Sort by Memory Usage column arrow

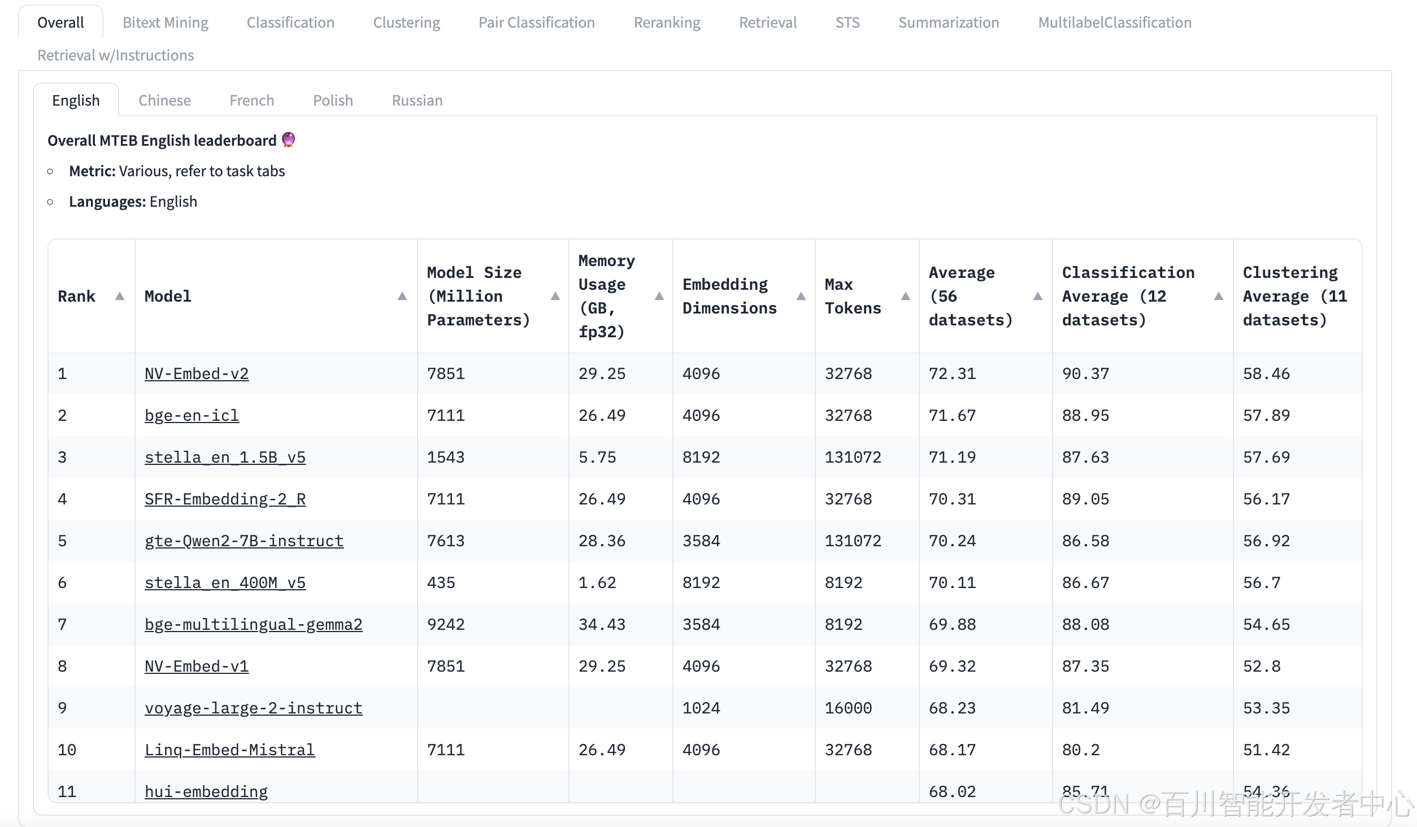(x=659, y=296)
